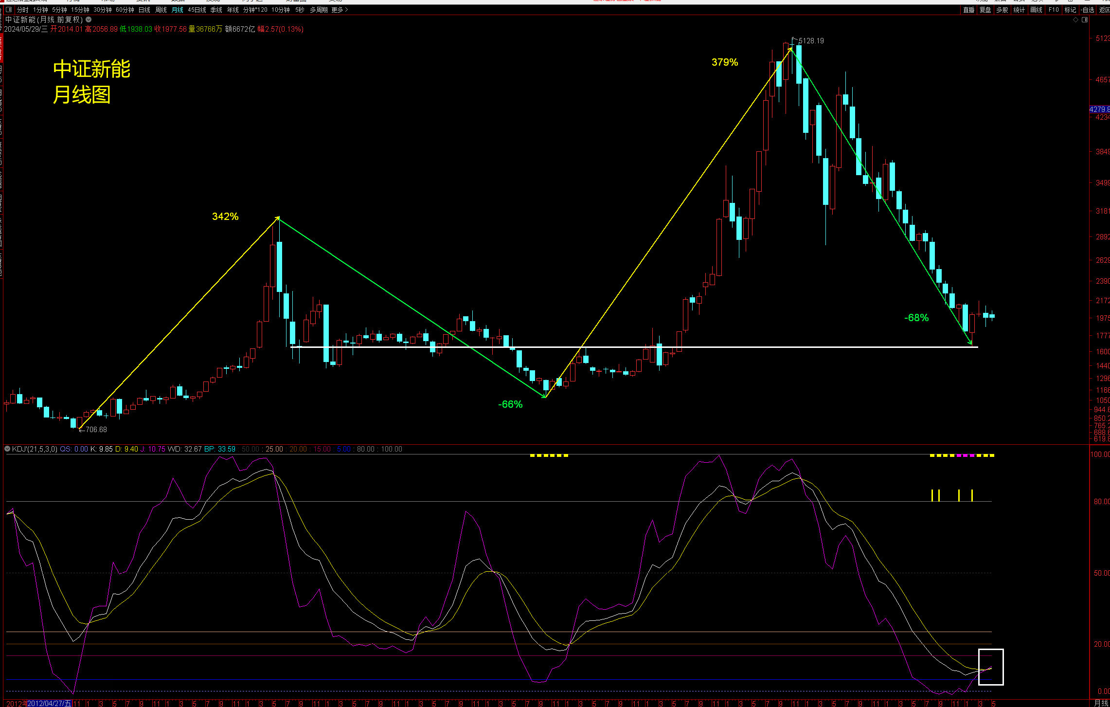This screenshot has height=707, width=1110.
Task: Select the 60分钟 period tab
Action: 125,10
